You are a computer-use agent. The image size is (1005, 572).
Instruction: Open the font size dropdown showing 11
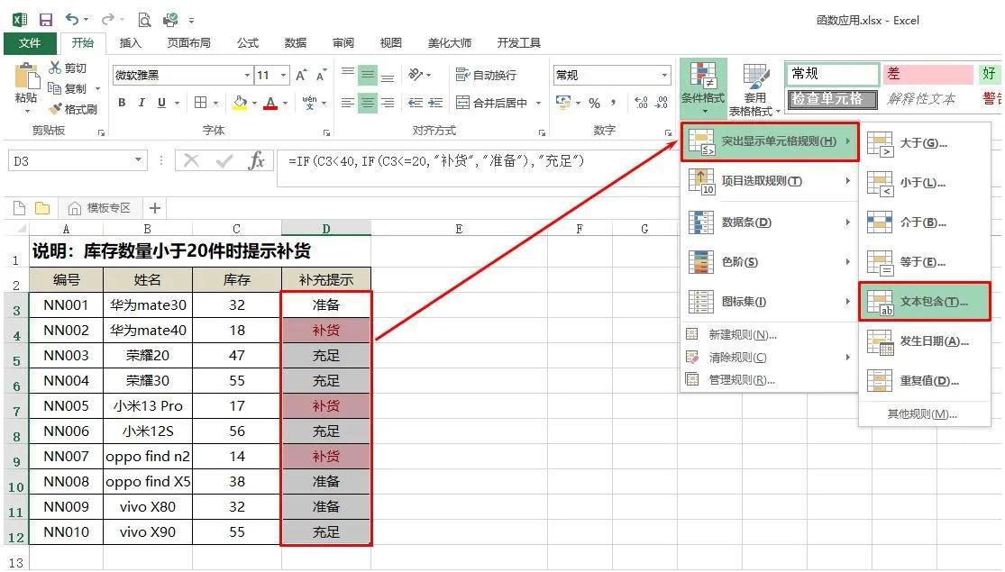pyautogui.click(x=283, y=75)
